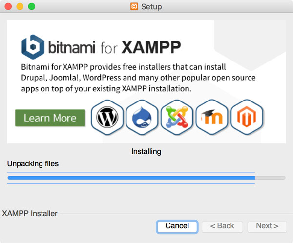Image resolution: width=293 pixels, height=243 pixels.
Task: Zoom the Setup window with green button
Action: [x=32, y=6]
